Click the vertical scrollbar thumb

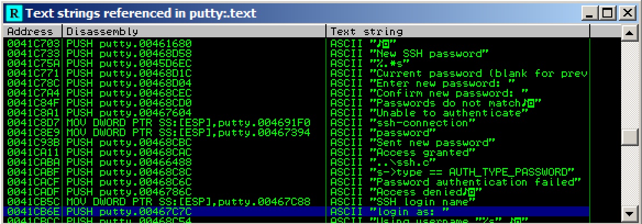coord(629,137)
